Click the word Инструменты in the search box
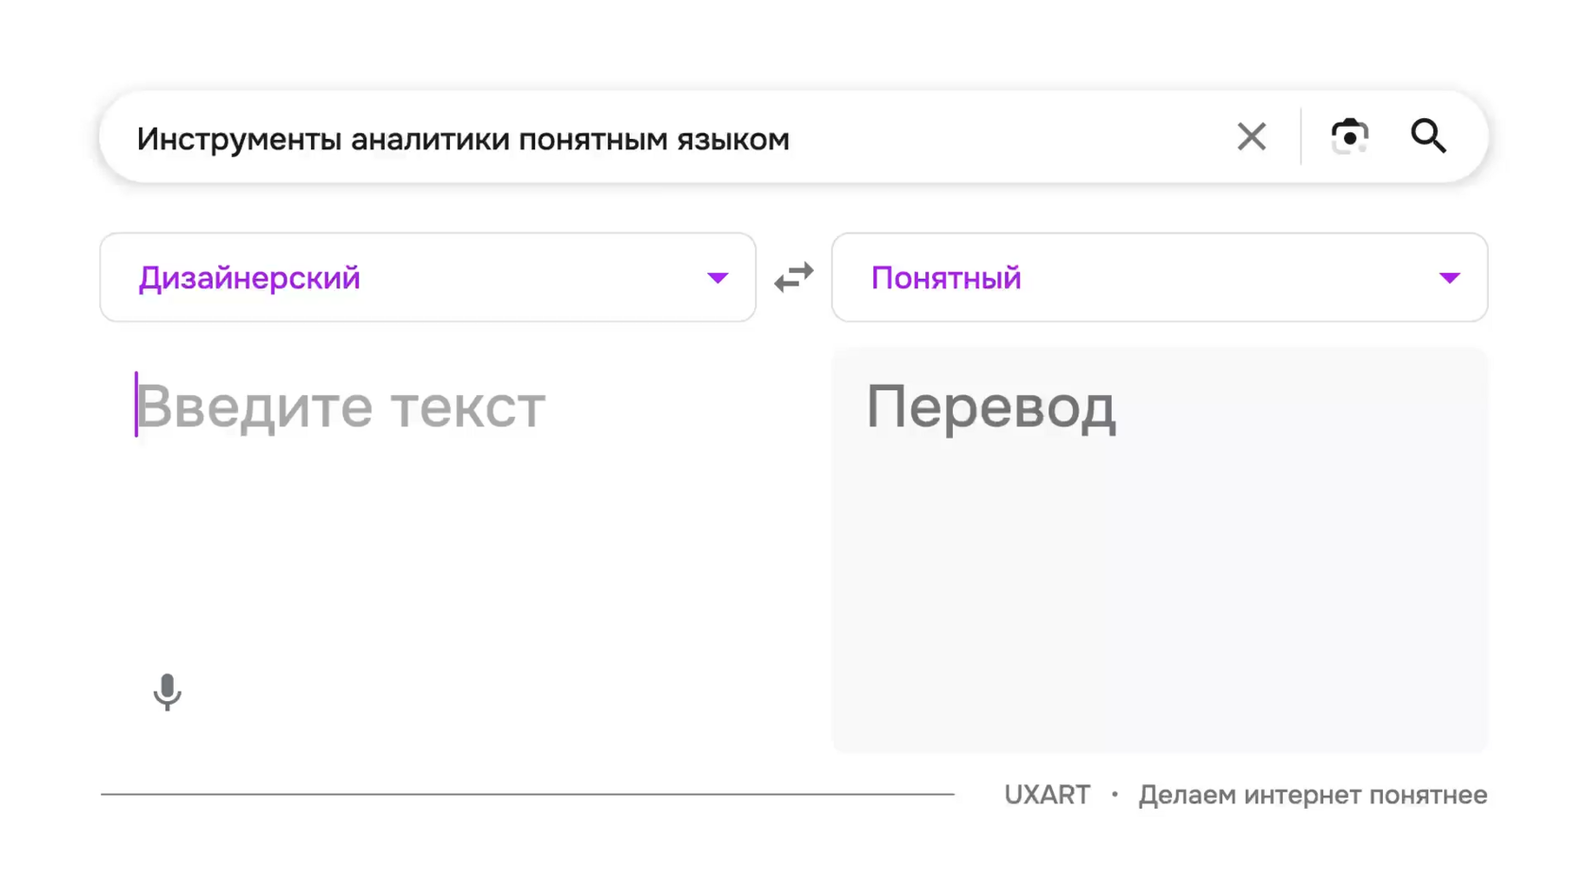The height and width of the screenshot is (893, 1588). [238, 139]
